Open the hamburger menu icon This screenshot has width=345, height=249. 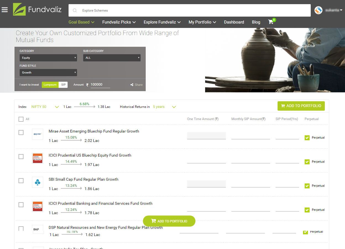click(x=4, y=10)
